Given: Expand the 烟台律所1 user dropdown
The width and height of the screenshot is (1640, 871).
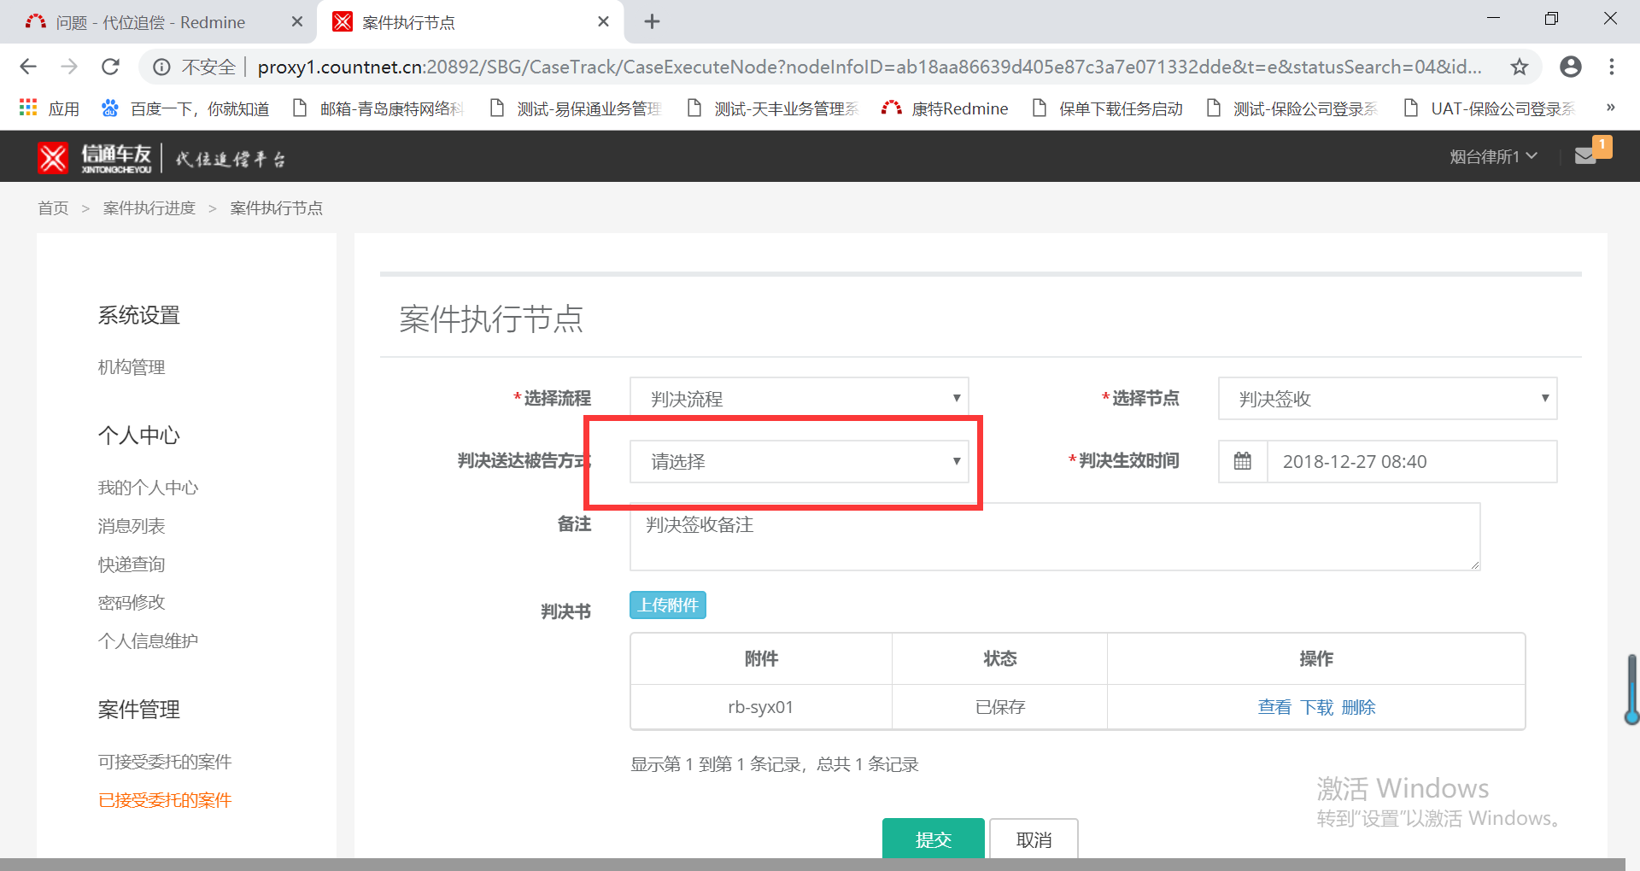Looking at the screenshot, I should 1493,156.
